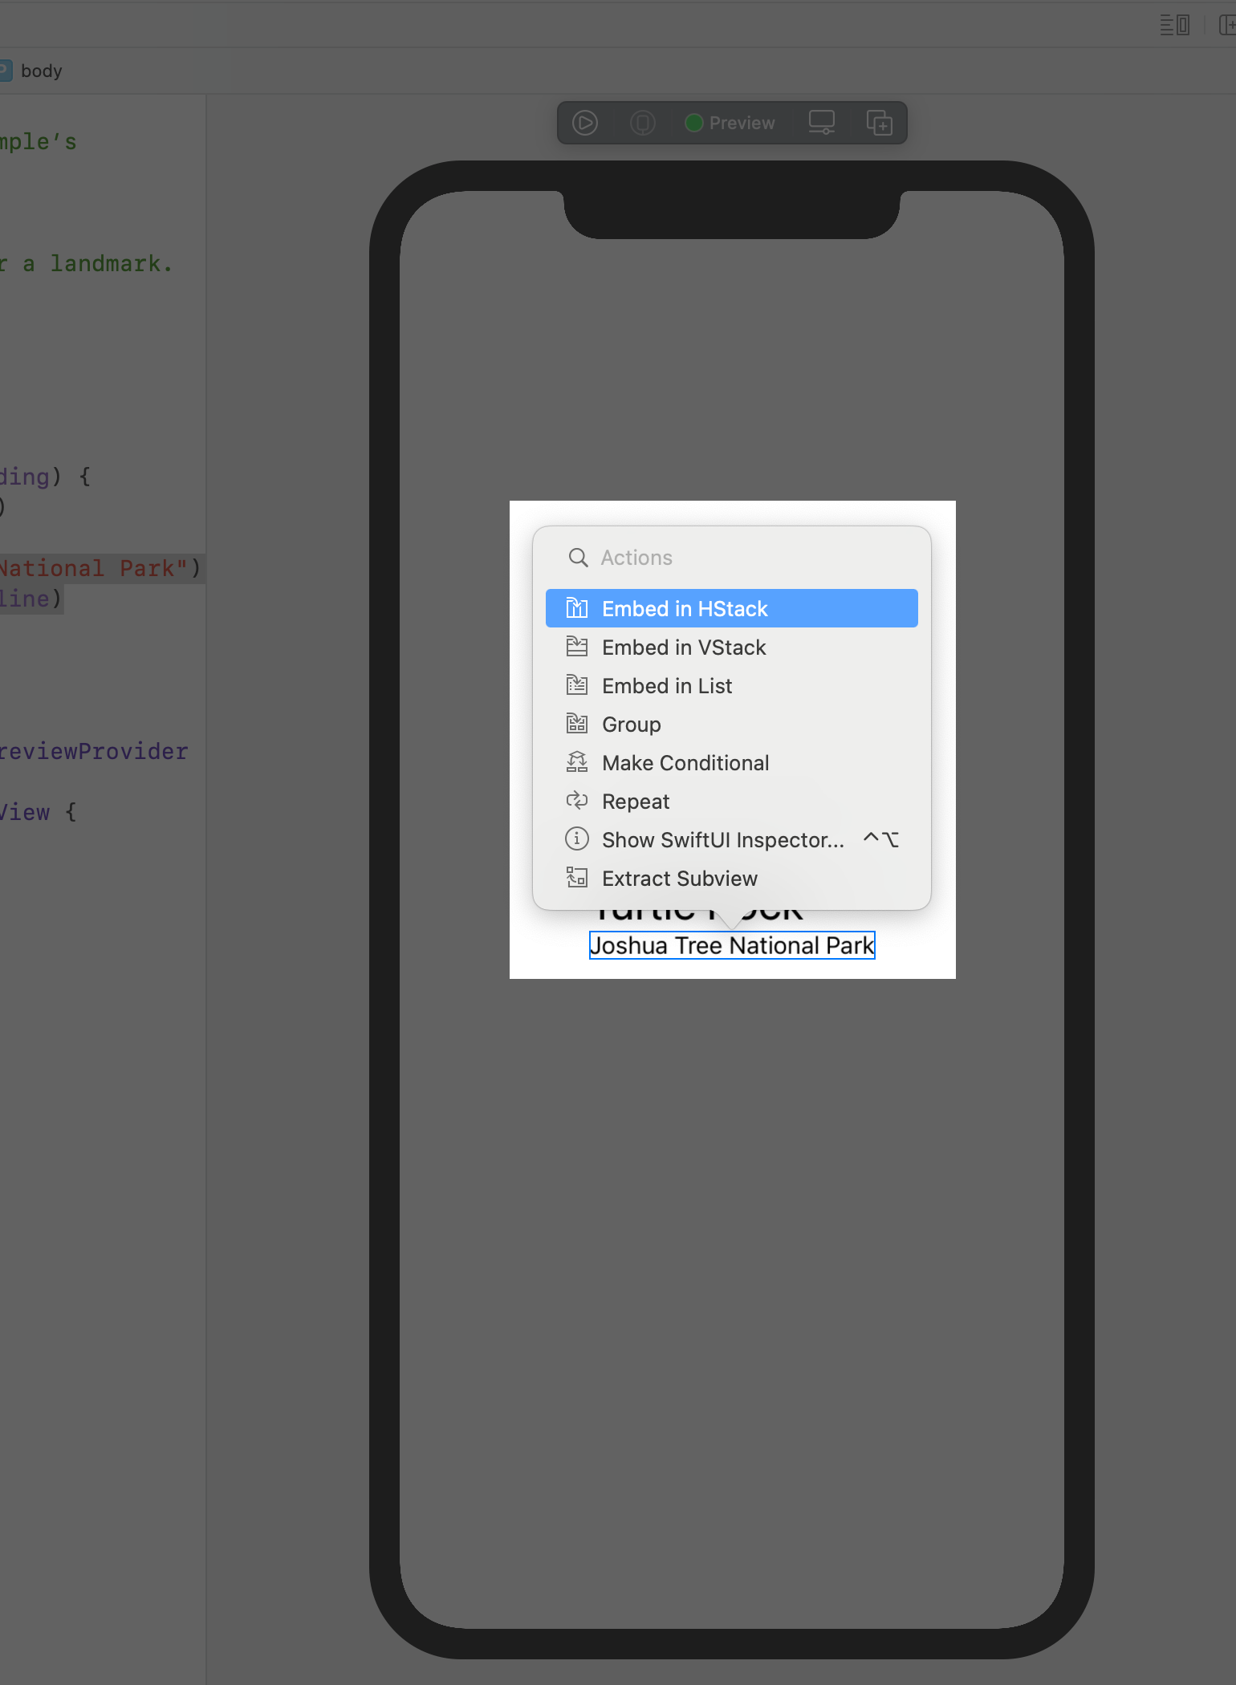The image size is (1236, 1685).
Task: Click the selectable preview mode icon
Action: click(642, 123)
